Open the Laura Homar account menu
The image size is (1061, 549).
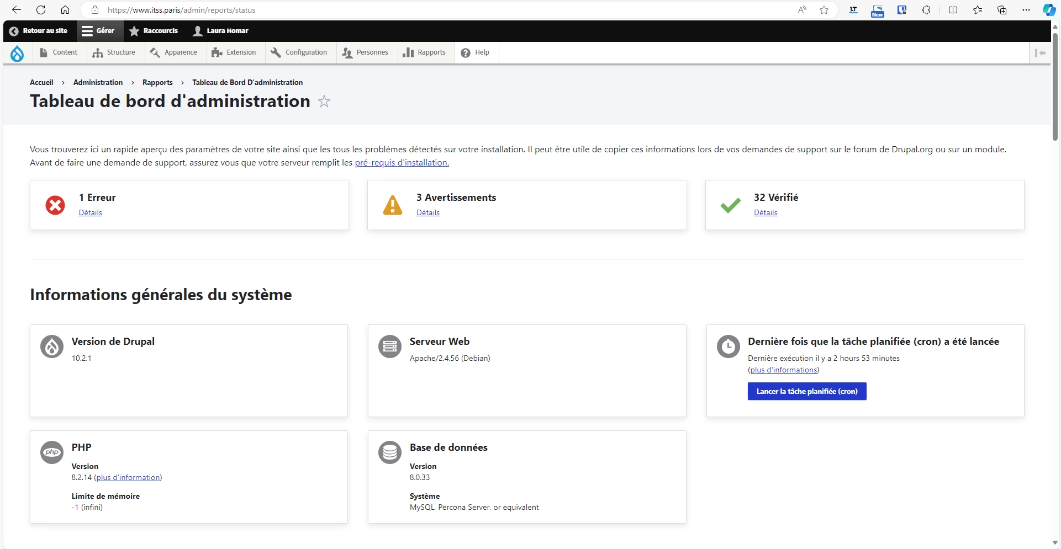tap(220, 31)
